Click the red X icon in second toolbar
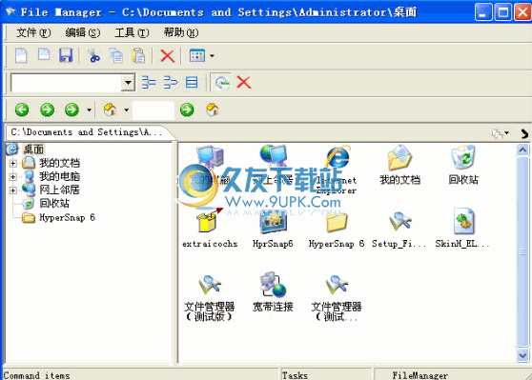Viewport: 532px width, 380px height. coord(244,82)
